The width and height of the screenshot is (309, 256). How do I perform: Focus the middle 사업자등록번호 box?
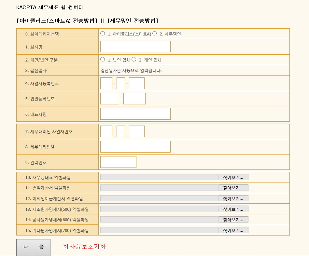point(121,83)
